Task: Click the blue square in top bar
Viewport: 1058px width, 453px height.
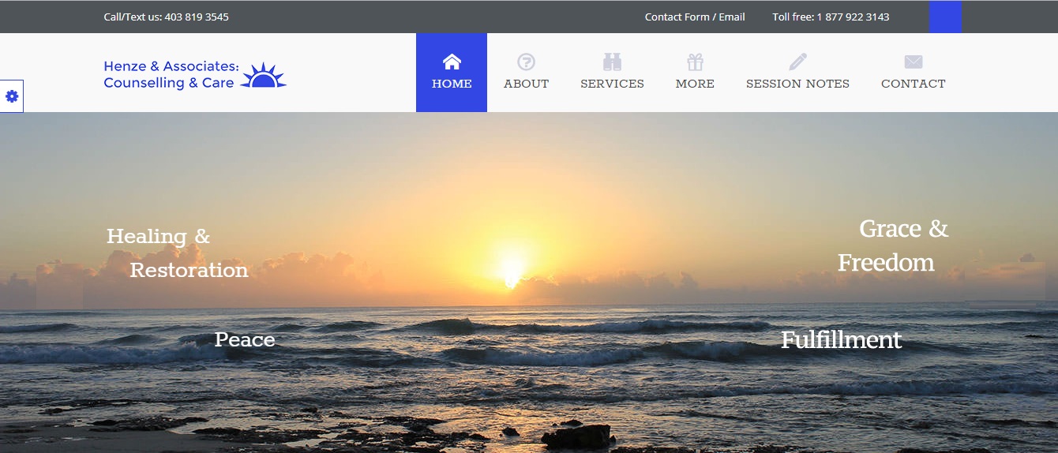Action: click(x=945, y=17)
